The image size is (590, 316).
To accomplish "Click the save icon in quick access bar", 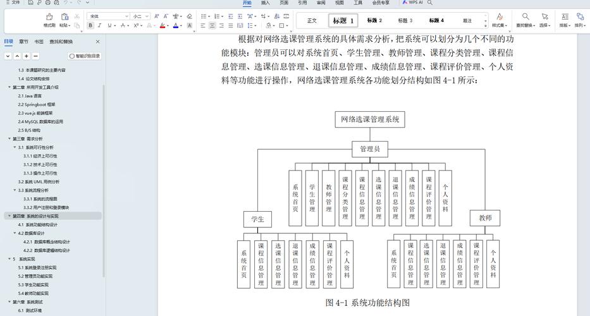I will (x=30, y=3).
